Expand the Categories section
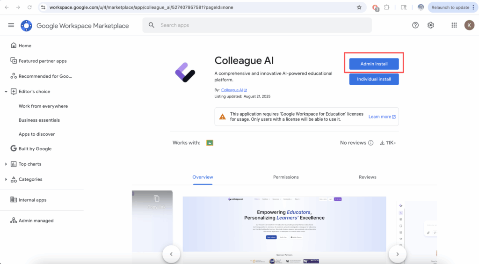 (6, 179)
